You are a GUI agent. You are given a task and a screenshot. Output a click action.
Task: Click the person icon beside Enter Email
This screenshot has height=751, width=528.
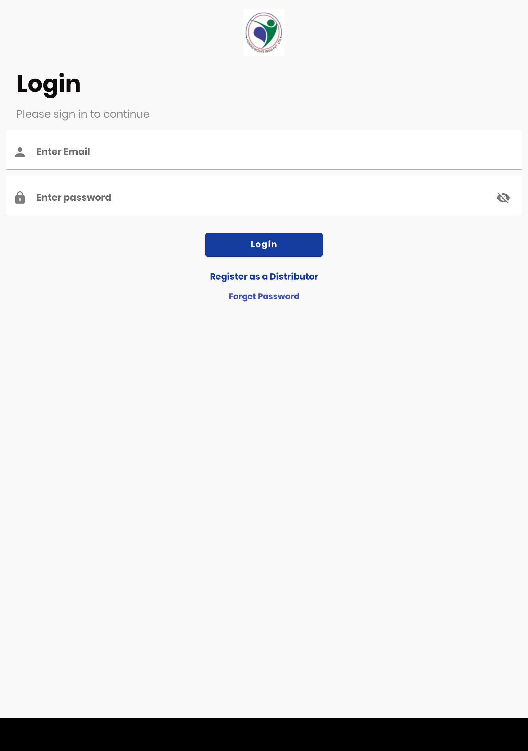(20, 152)
